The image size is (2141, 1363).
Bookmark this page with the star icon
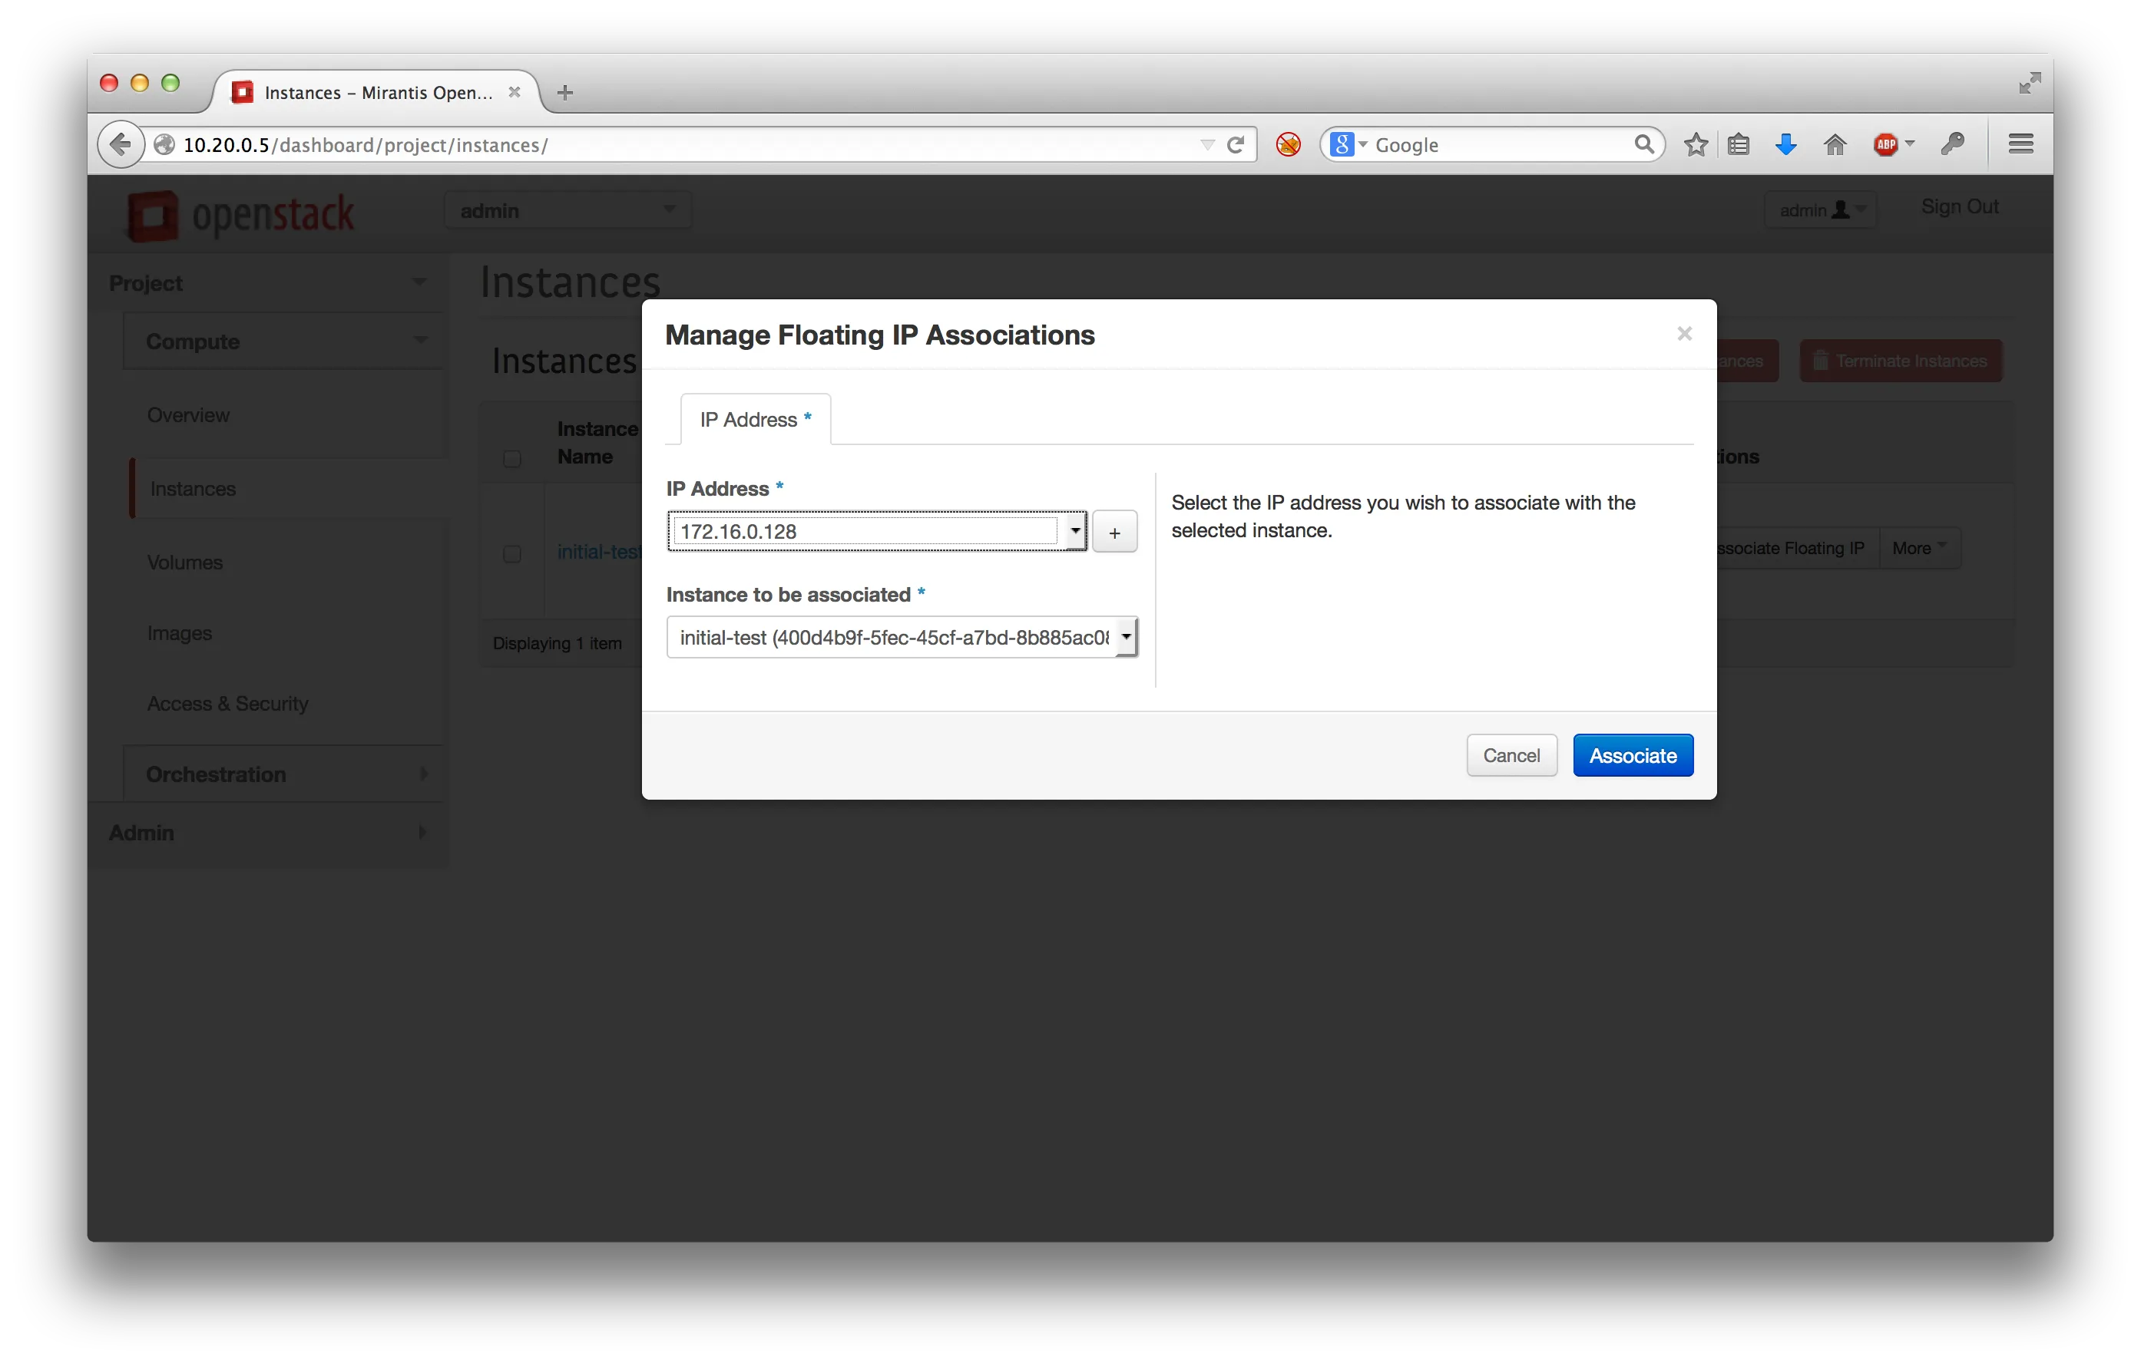point(1696,144)
